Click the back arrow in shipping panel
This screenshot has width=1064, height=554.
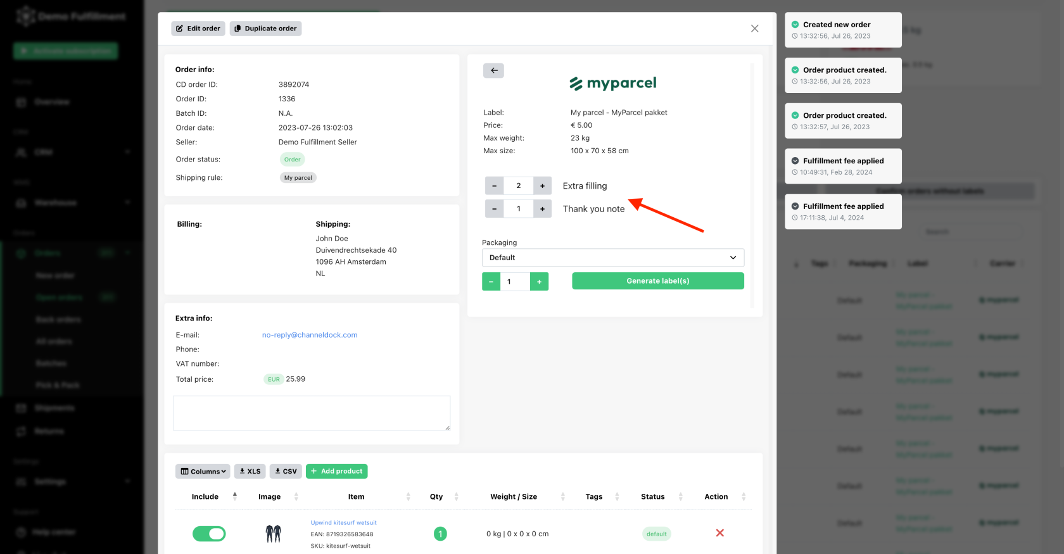click(493, 70)
